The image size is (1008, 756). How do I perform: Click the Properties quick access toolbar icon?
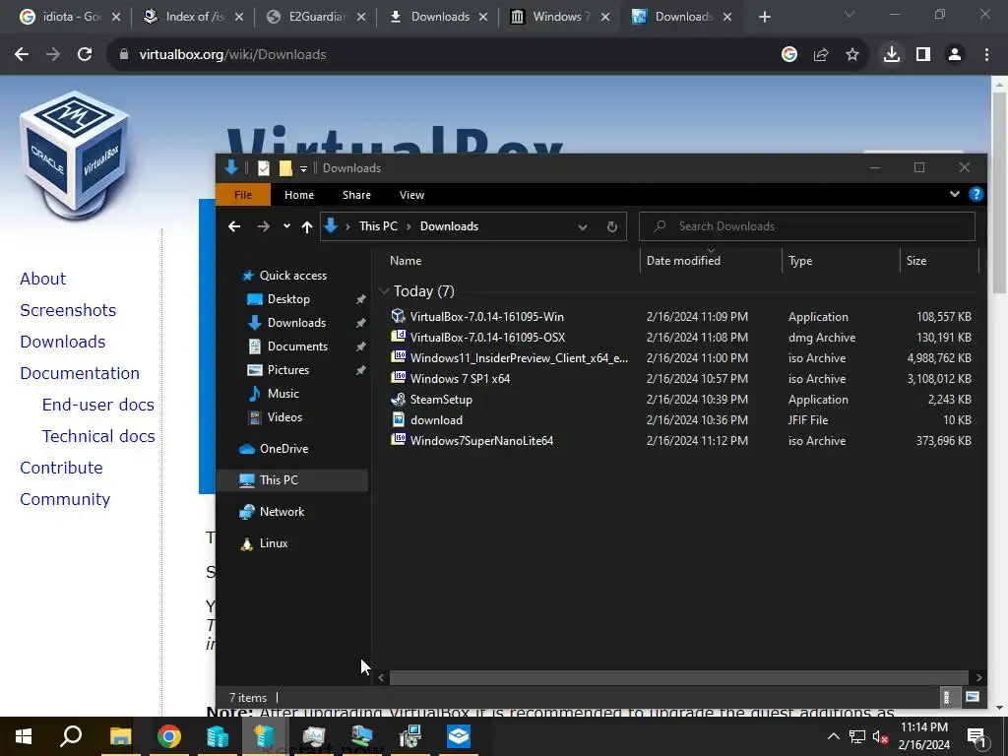click(264, 168)
